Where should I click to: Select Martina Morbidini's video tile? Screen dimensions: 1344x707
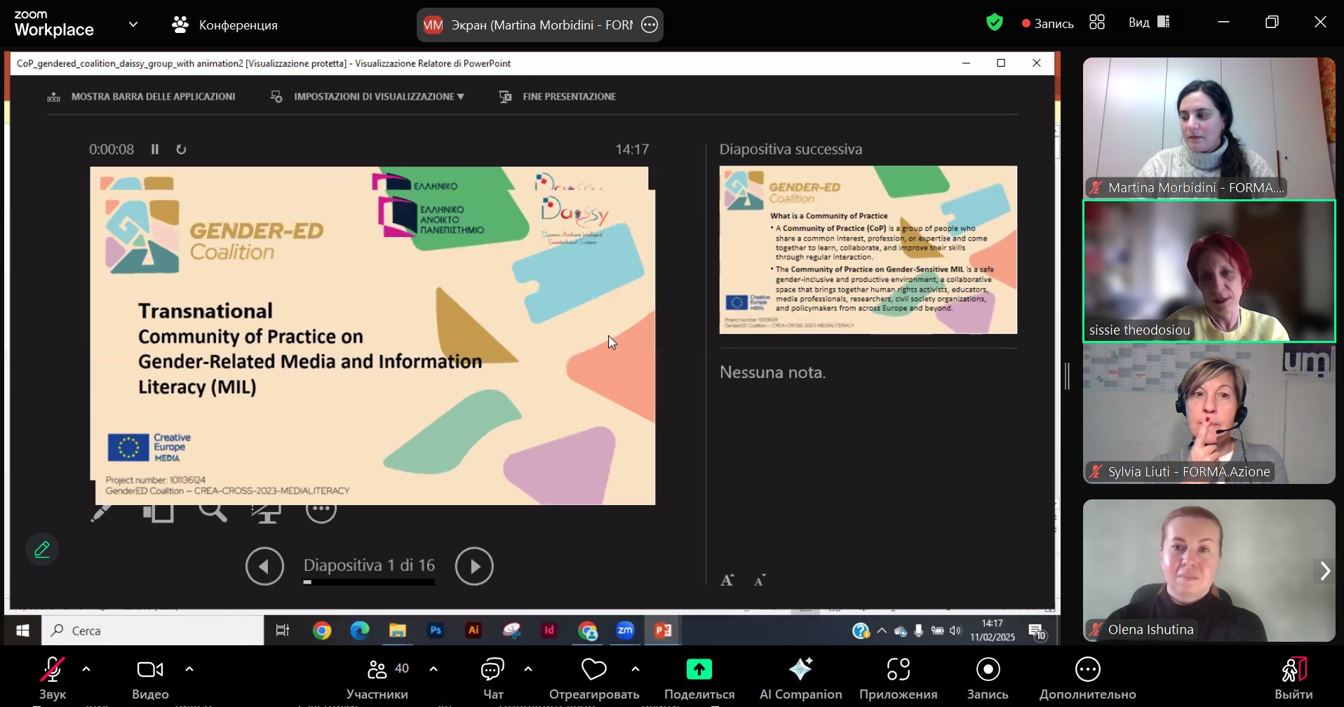point(1209,128)
